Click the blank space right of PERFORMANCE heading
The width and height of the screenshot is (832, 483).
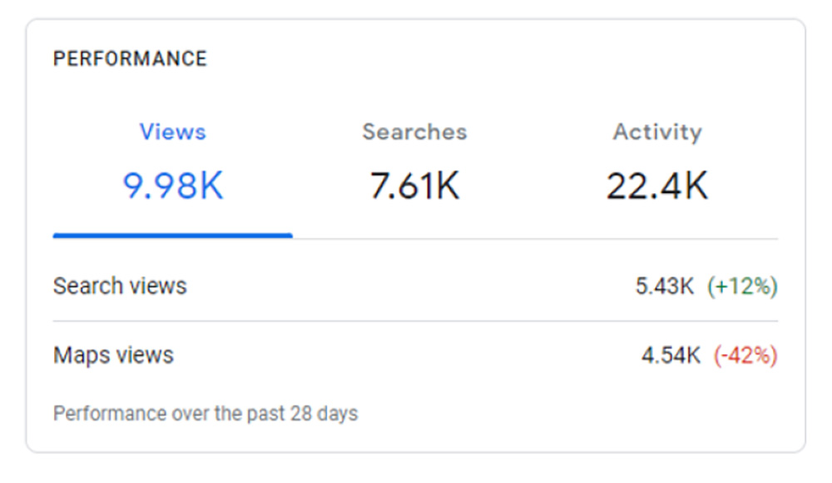[x=499, y=59]
